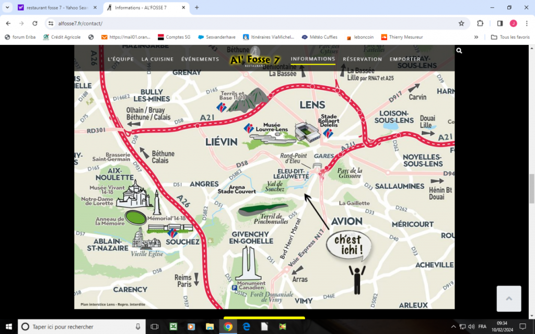Screen dimensions: 535x334
Task: Bookmark this page with the star icon
Action: [461, 23]
